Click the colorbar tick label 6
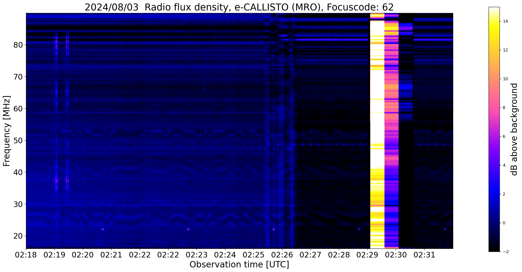This screenshot has height=272, width=522. click(504, 137)
